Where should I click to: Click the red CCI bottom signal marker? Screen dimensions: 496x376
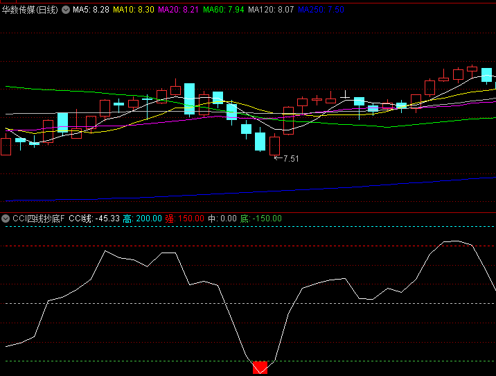[x=260, y=368]
